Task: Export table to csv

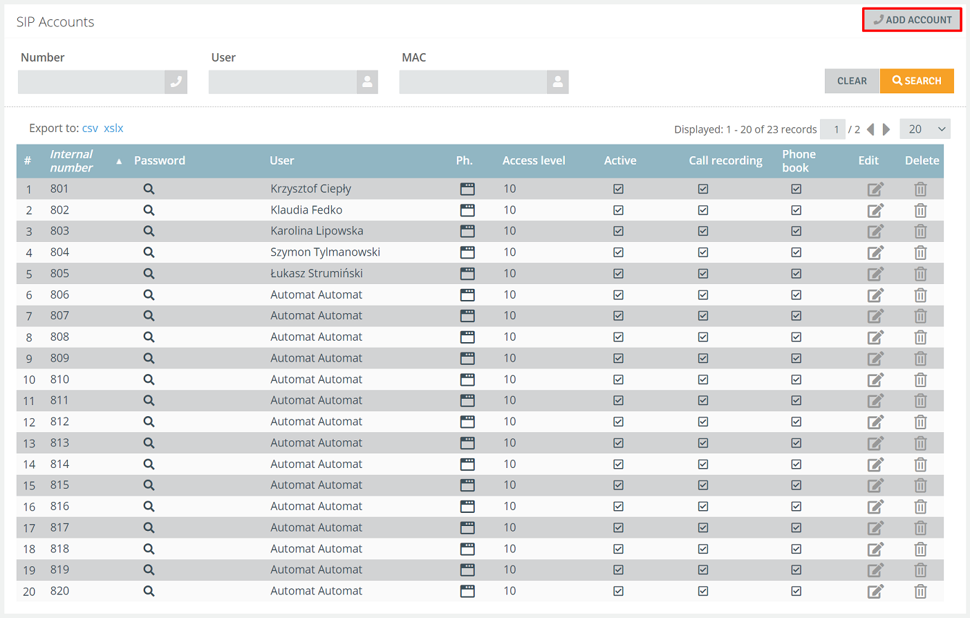Action: pos(90,128)
